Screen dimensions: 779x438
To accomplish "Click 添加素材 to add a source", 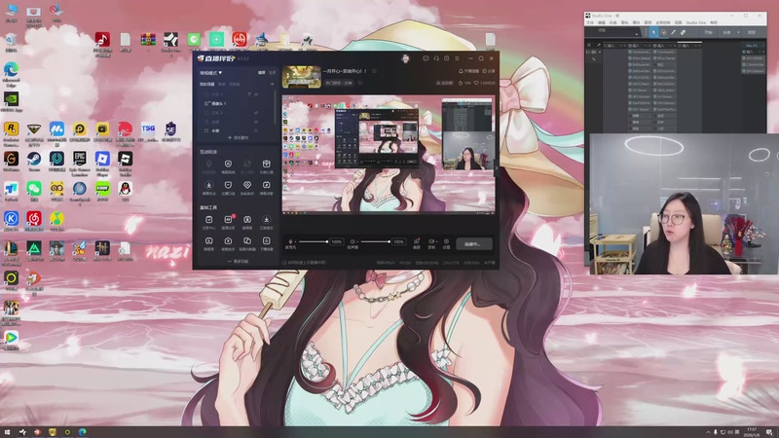I will click(x=238, y=137).
